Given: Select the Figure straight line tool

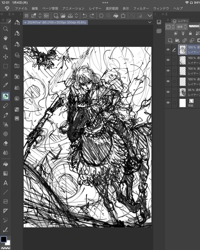Looking at the screenshot, I should pyautogui.click(x=6, y=192).
